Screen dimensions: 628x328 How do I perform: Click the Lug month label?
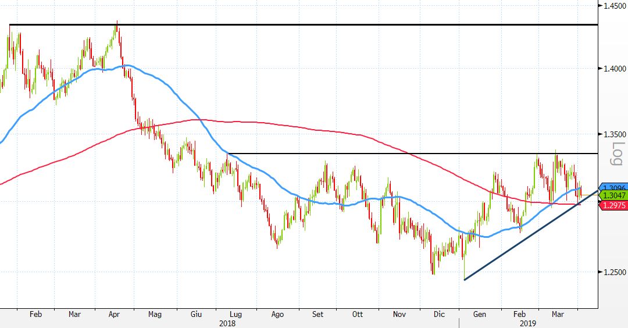pos(235,315)
